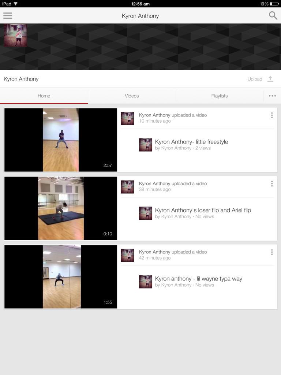Tap the Kyron Anthony channel name below the banner
The image size is (281, 375).
coord(21,79)
